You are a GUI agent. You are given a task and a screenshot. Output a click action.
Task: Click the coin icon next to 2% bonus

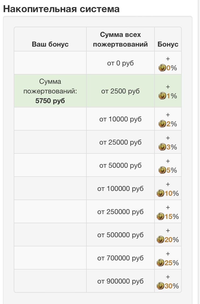pyautogui.click(x=162, y=124)
